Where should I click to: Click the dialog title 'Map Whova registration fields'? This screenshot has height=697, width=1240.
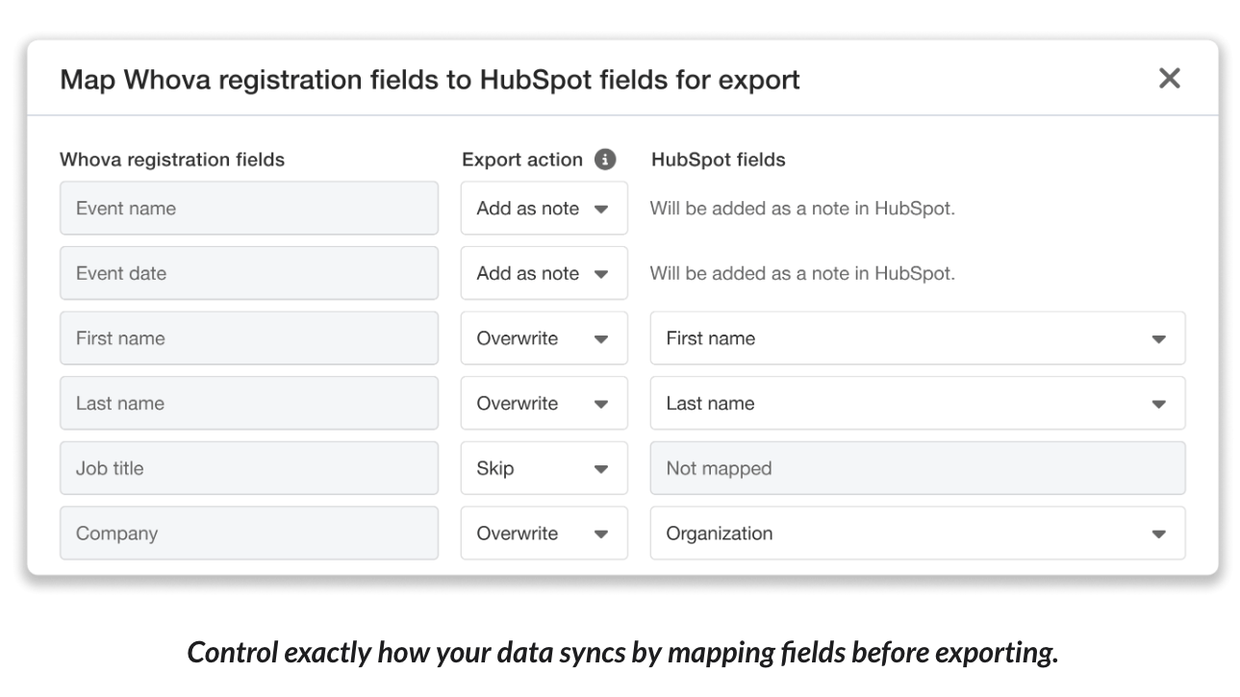tap(430, 79)
